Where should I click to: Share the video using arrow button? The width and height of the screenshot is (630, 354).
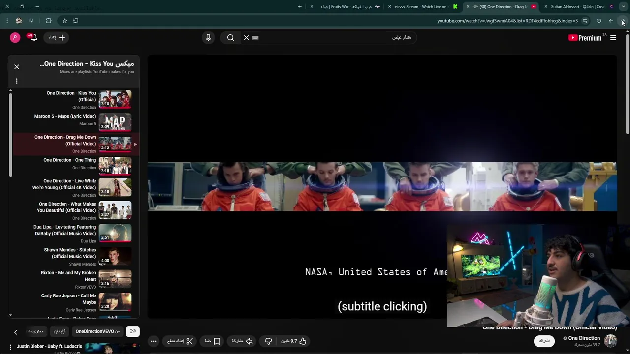(242, 341)
